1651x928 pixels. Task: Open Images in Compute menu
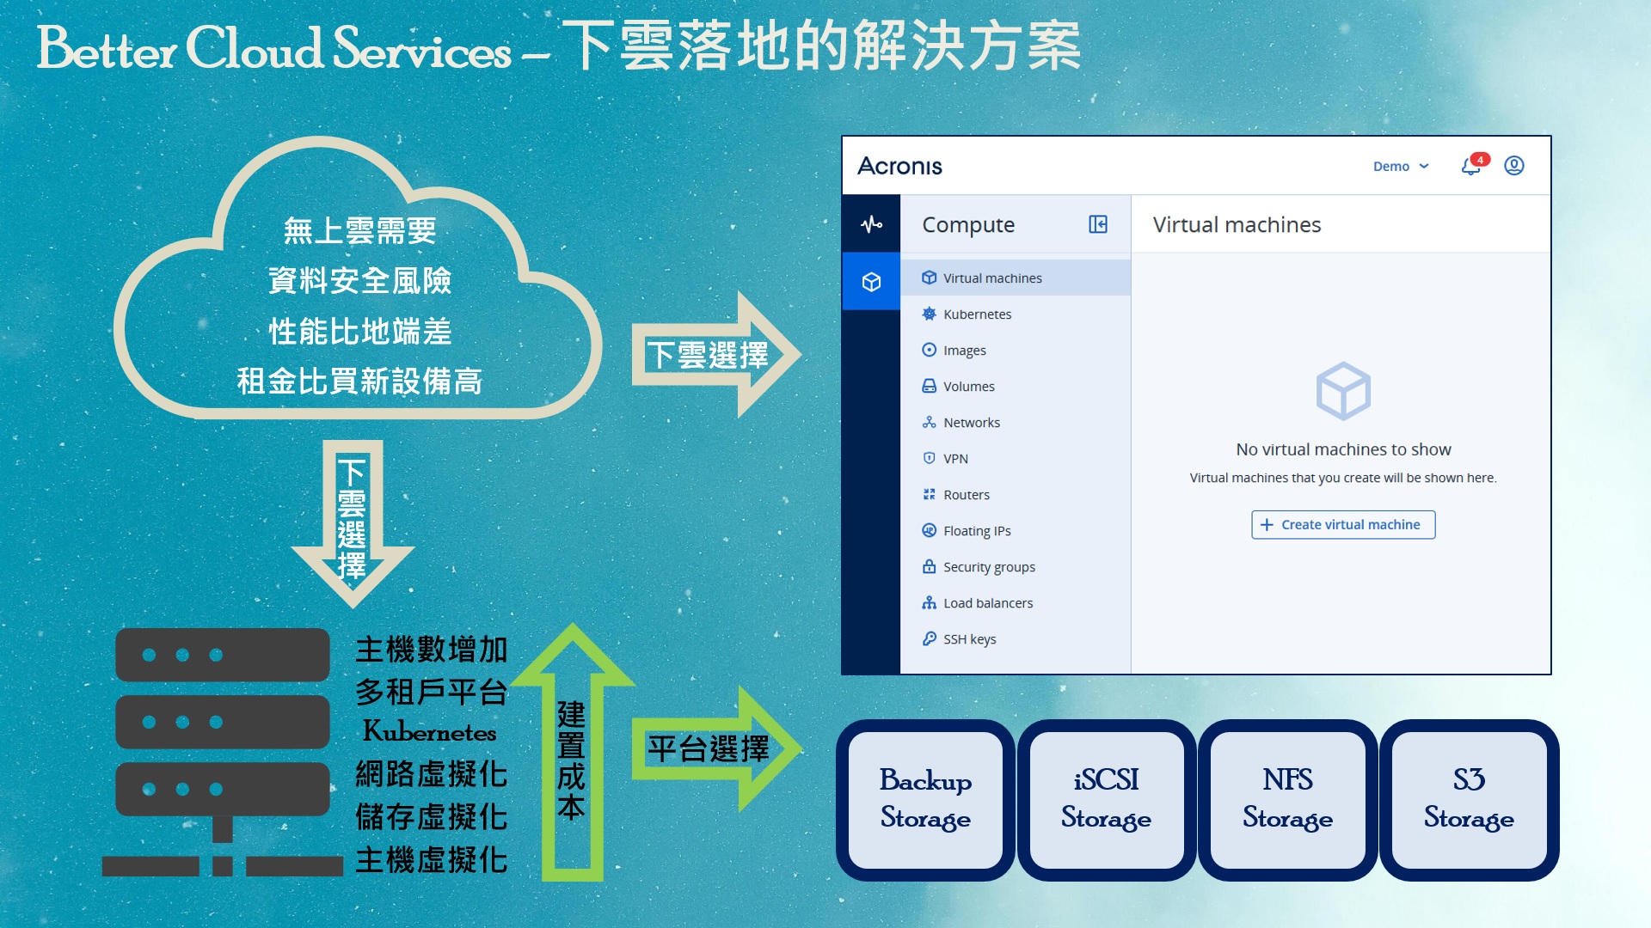(x=1016, y=350)
